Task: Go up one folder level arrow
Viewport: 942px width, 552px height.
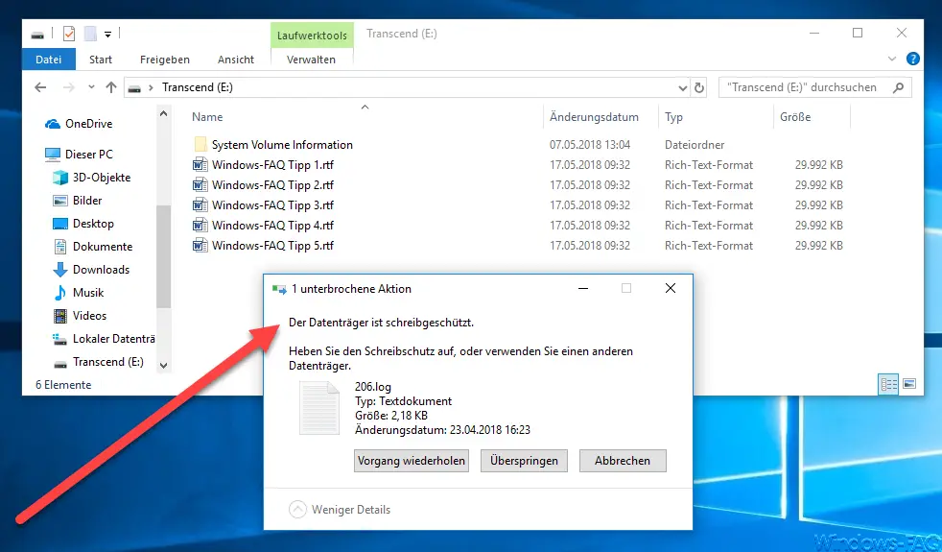Action: tap(111, 87)
